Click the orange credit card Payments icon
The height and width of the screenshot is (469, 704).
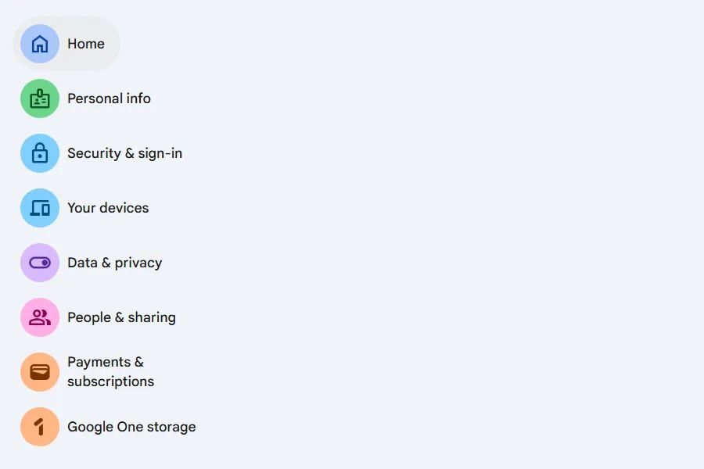coord(40,372)
